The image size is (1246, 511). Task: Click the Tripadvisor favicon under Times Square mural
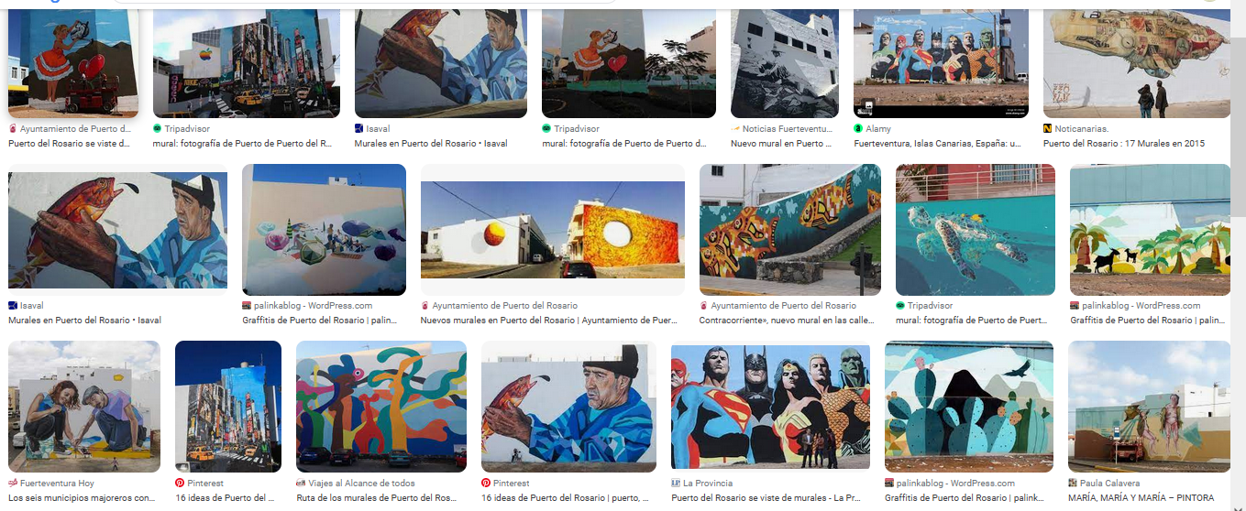pyautogui.click(x=158, y=129)
